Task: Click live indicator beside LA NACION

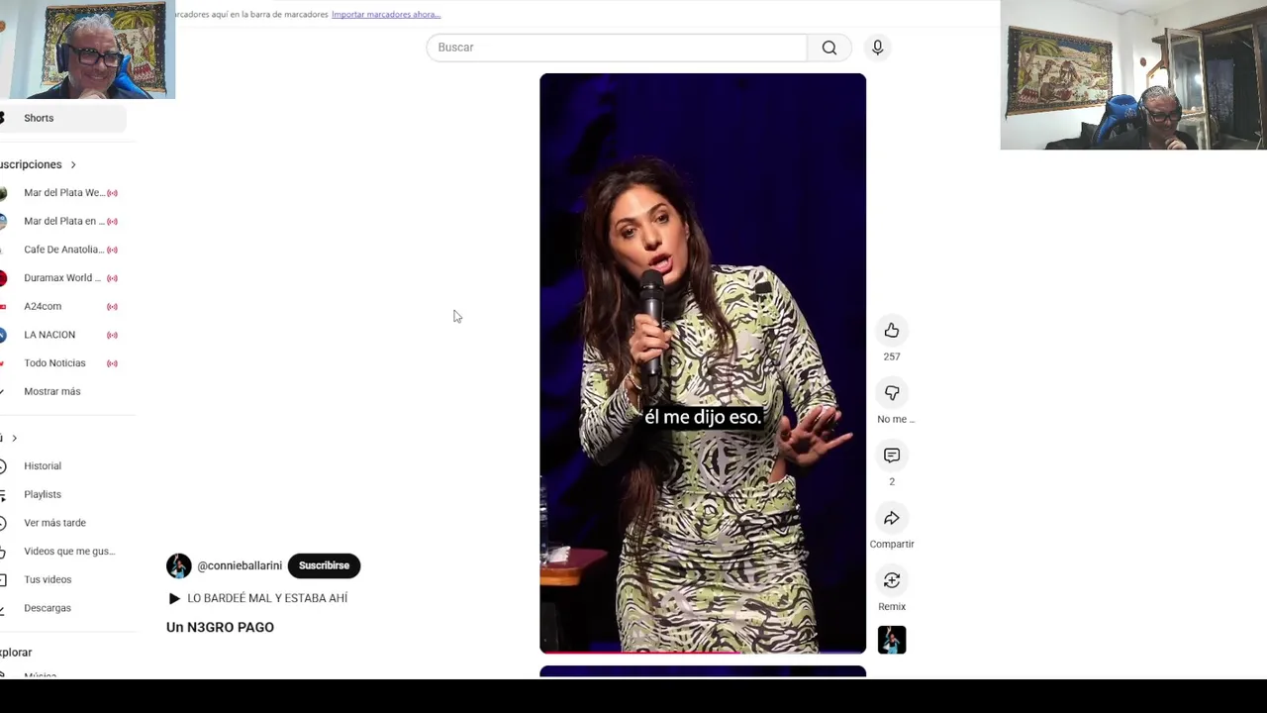Action: (112, 335)
